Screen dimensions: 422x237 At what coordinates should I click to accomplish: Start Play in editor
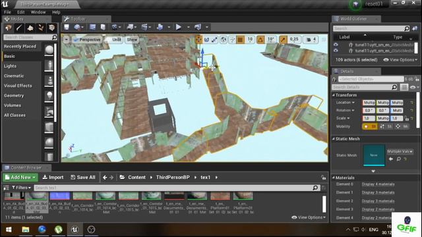[x=179, y=27]
